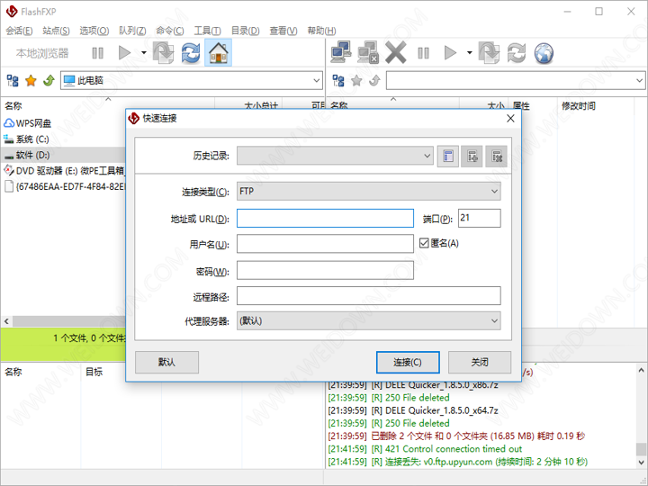Click the local 名称 column header
Screen dimensions: 648x486
tap(107, 106)
